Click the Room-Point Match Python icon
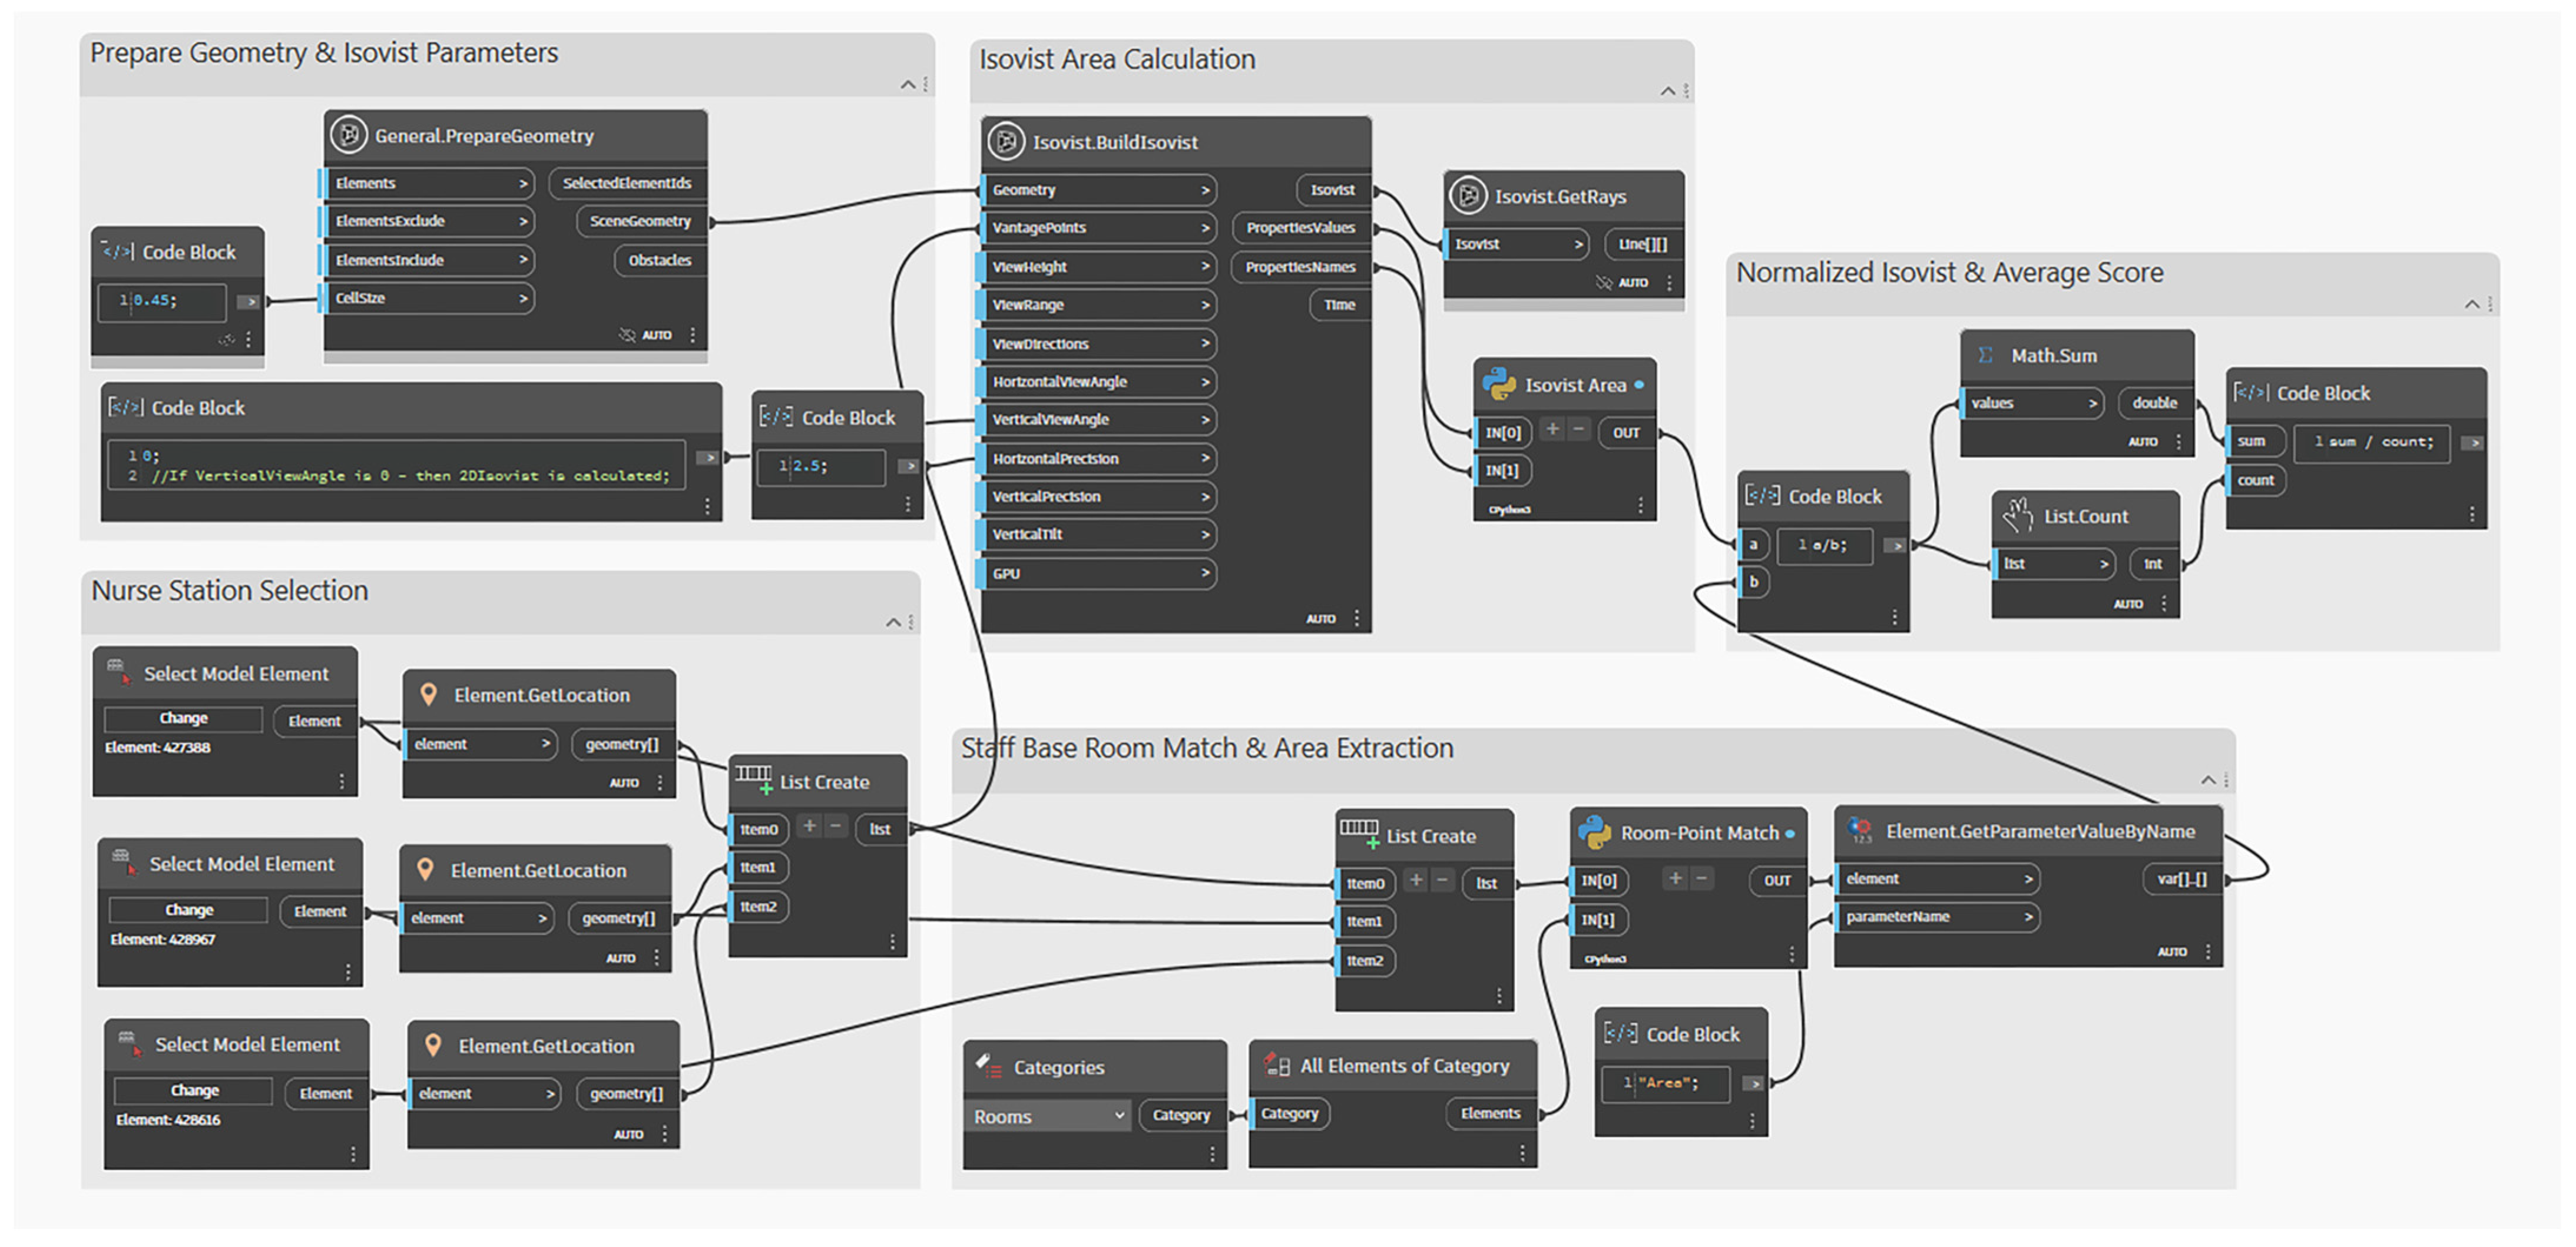 coord(1594,832)
